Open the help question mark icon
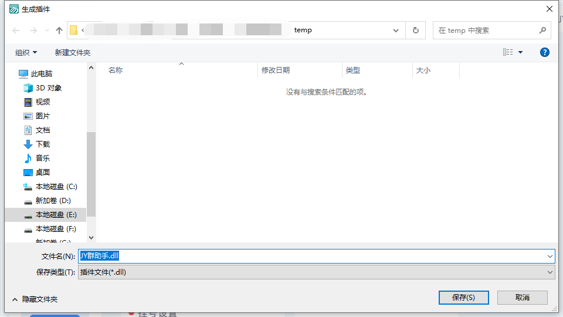The height and width of the screenshot is (317, 563). pyautogui.click(x=544, y=52)
